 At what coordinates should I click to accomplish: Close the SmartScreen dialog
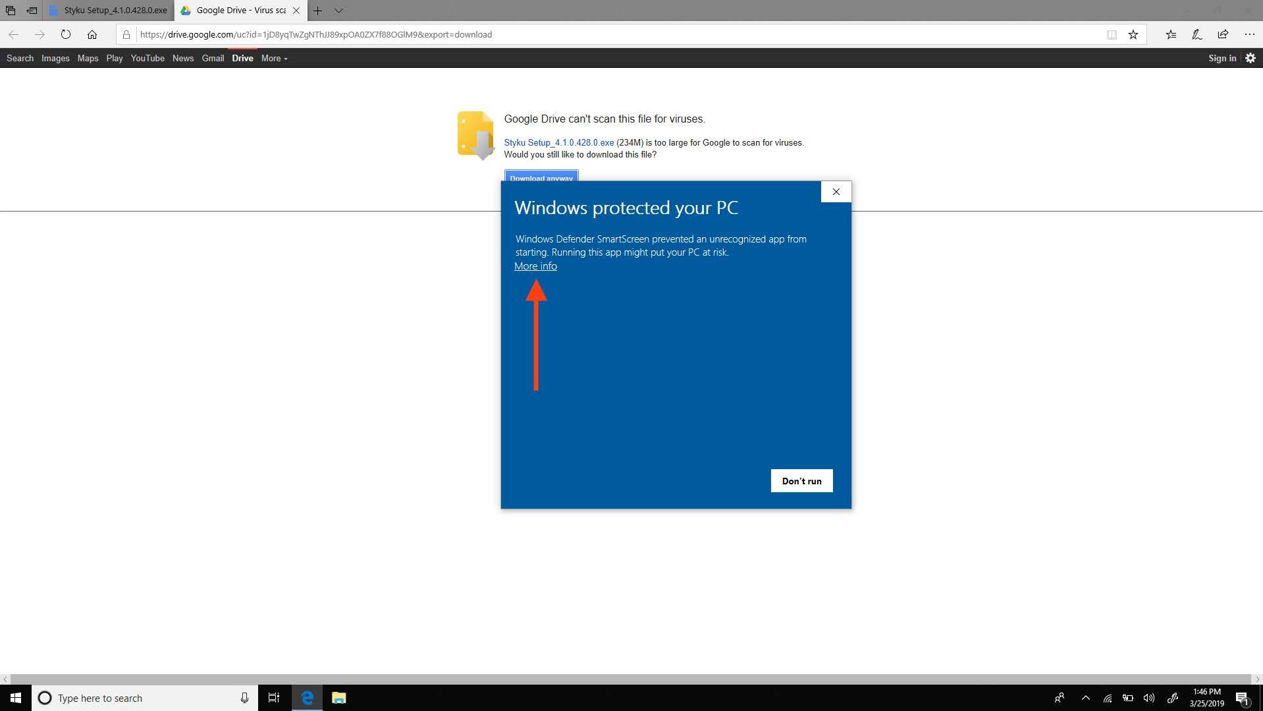pos(836,192)
